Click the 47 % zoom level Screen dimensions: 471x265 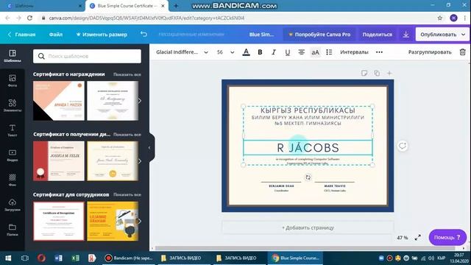[x=403, y=238]
